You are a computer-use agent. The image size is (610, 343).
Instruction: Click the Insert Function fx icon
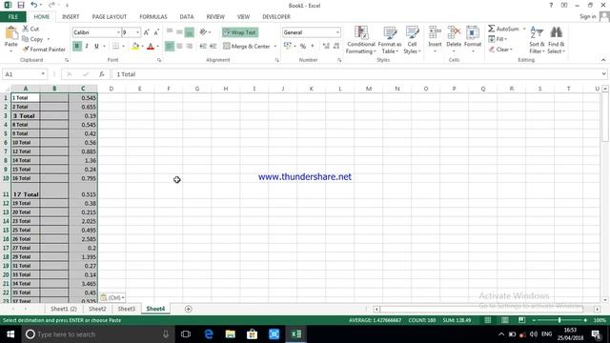(x=102, y=74)
